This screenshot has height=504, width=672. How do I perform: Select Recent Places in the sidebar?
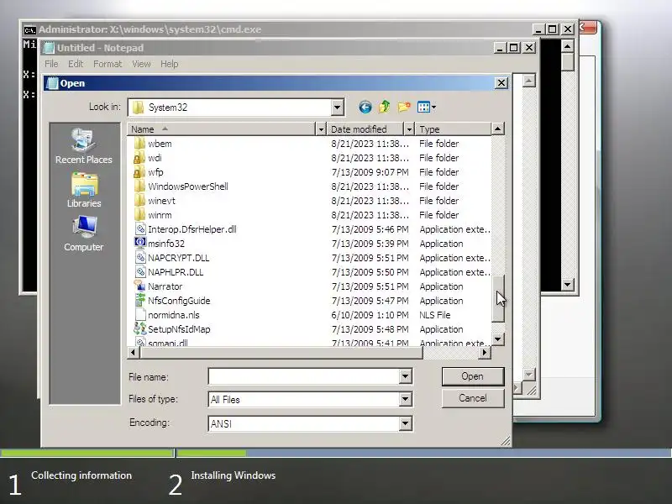coord(83,145)
